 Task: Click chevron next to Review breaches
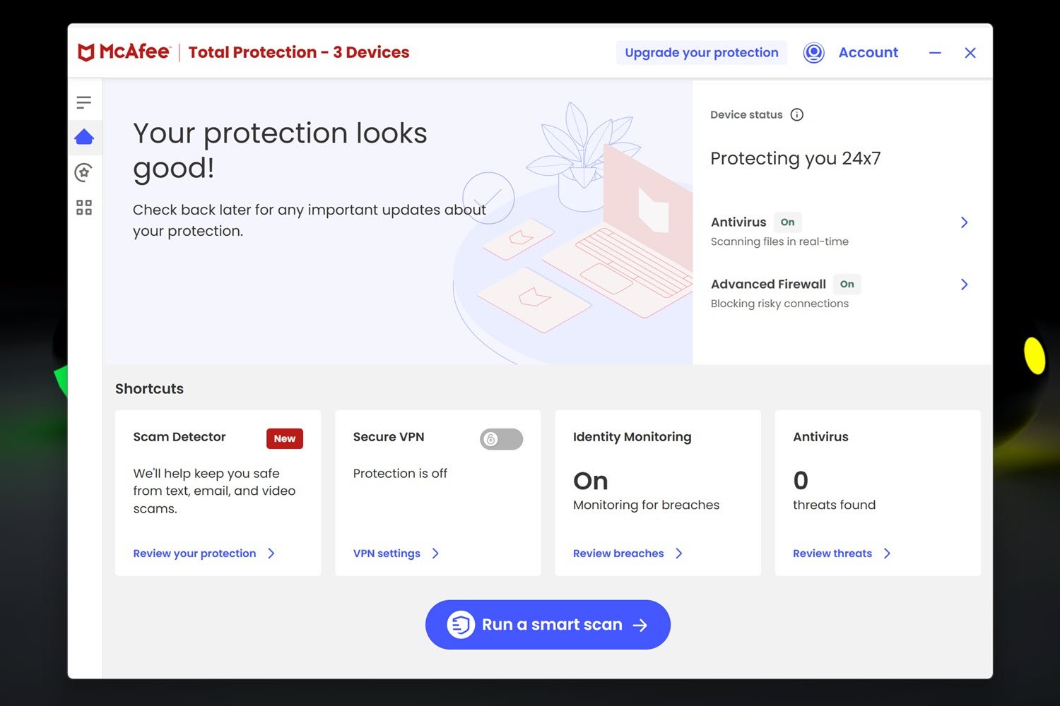pyautogui.click(x=679, y=554)
